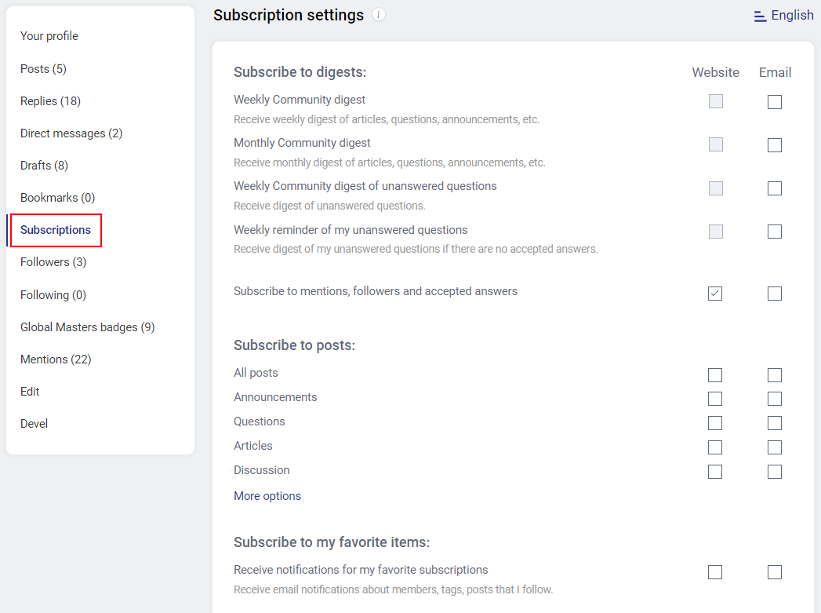Click Subscribe to my favorite items heading
Viewport: 821px width, 613px height.
332,542
